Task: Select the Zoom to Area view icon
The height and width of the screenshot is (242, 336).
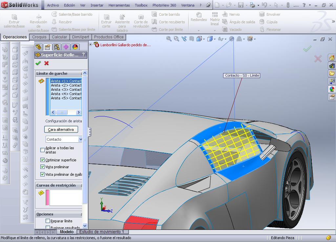Action: point(176,39)
